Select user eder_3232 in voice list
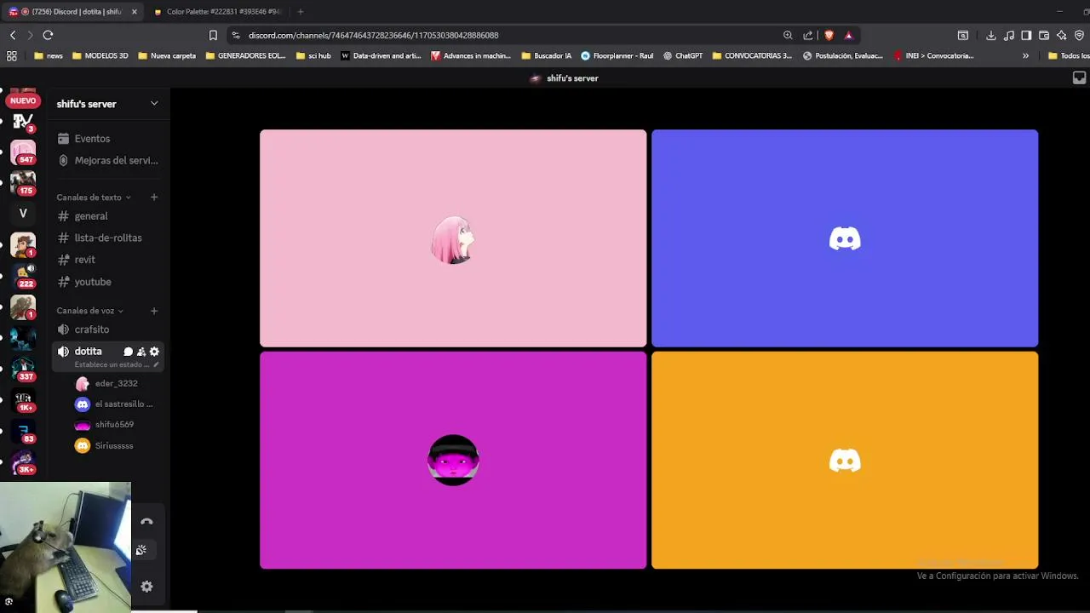Viewport: 1090px width, 613px height. 116,384
